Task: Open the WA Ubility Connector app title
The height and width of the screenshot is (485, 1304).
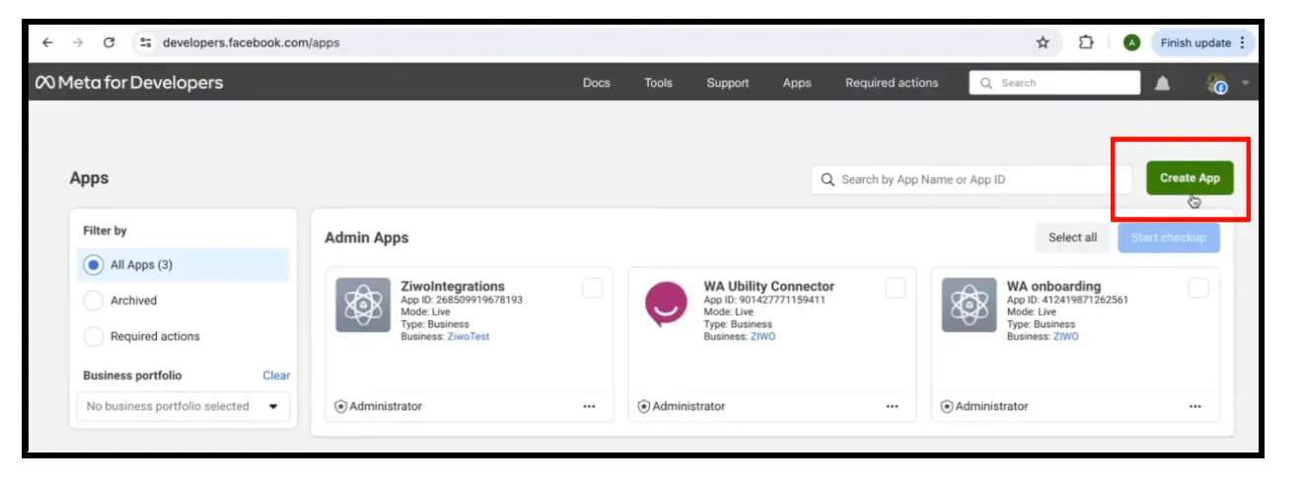Action: click(769, 286)
